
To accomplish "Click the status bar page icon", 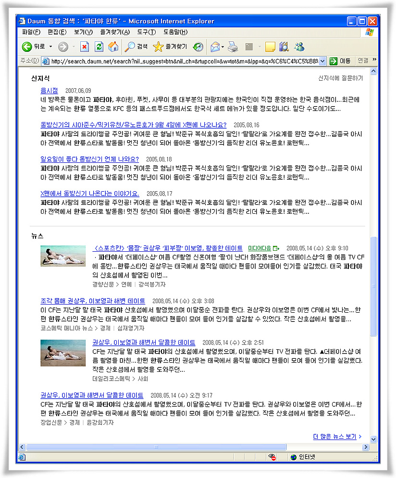I will [22, 457].
